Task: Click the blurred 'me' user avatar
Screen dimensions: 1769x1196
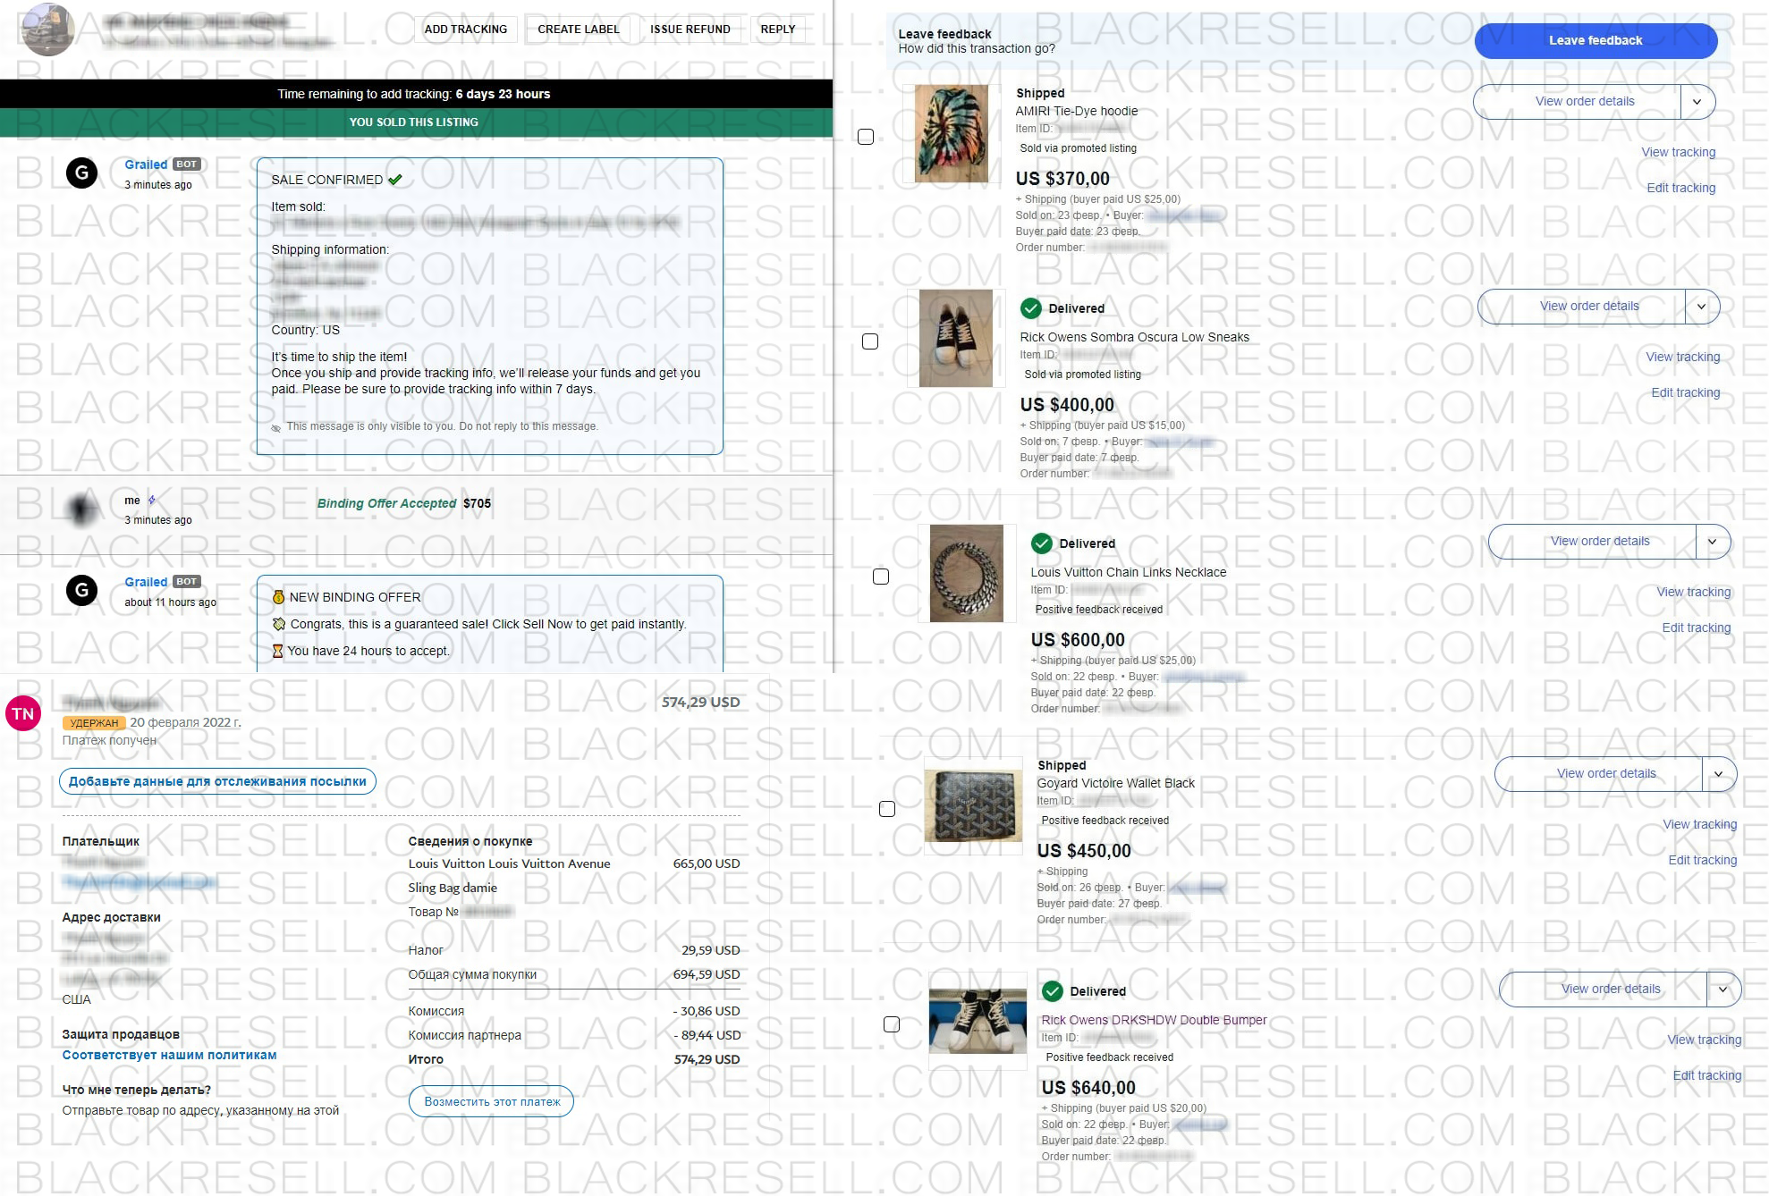Action: click(x=82, y=509)
